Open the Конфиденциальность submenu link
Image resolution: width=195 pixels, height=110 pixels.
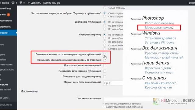click(7, 70)
